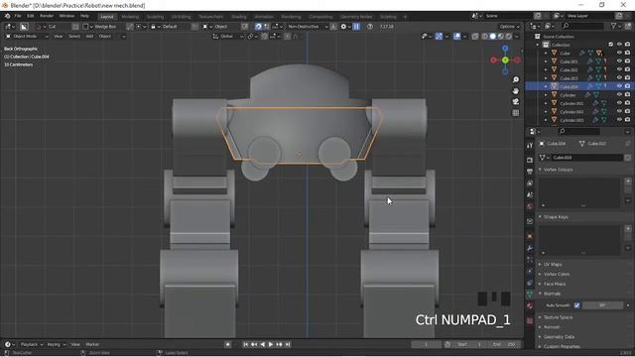Disable Cube.002 in renders via camera icon
The width and height of the screenshot is (635, 357).
(628, 69)
